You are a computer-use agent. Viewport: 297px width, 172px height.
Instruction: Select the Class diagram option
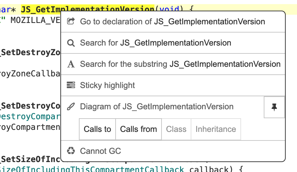[176, 129]
